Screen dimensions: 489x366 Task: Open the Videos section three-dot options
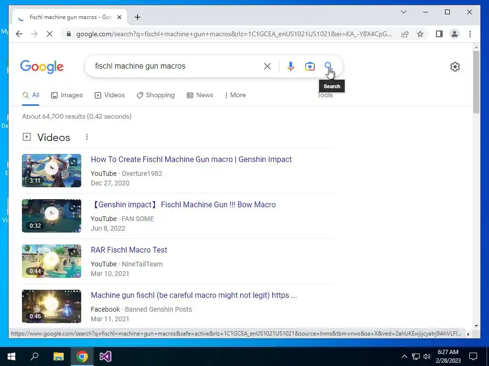point(87,137)
